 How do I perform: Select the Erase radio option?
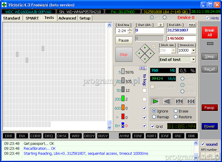tap(176, 111)
